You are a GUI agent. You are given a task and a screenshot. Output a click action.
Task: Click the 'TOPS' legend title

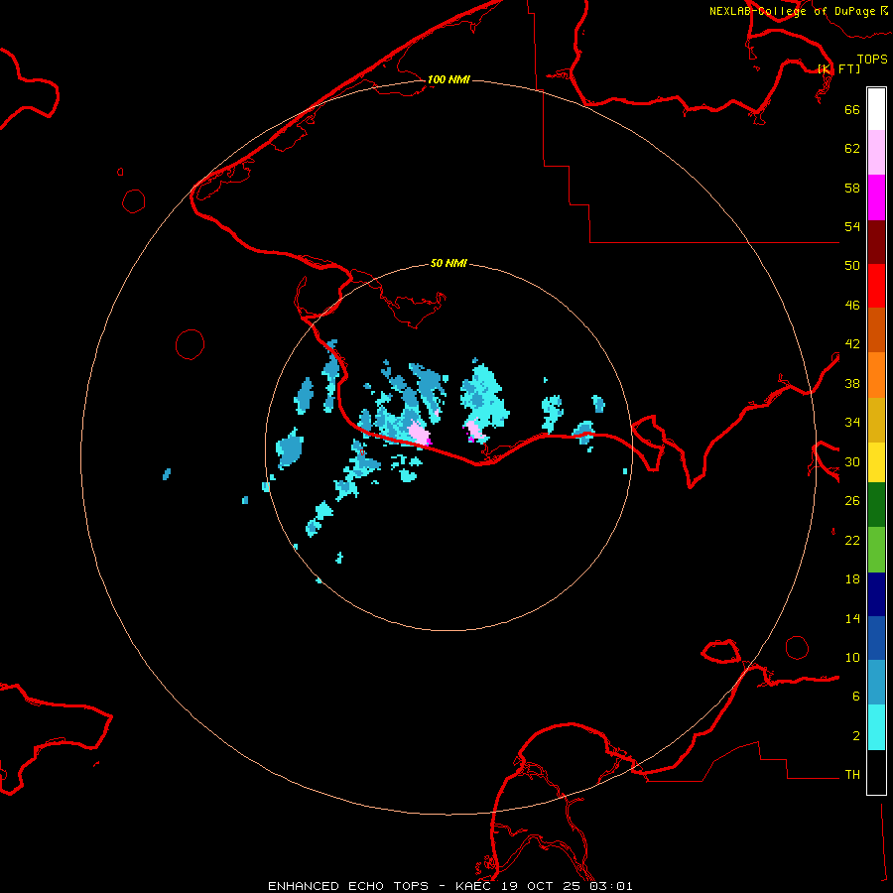pos(872,59)
